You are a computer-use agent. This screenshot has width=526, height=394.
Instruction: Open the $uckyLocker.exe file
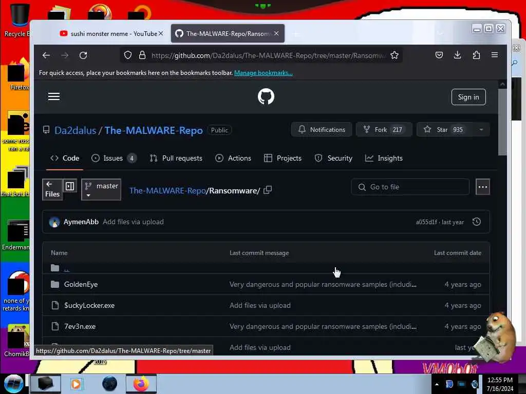(89, 306)
